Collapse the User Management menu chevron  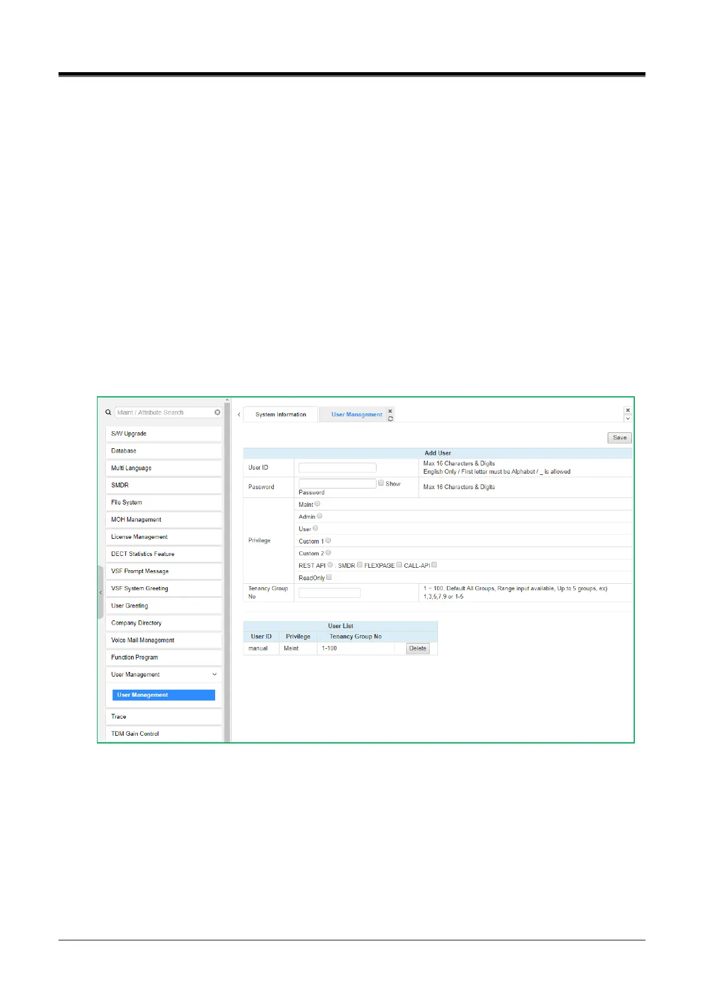point(214,674)
